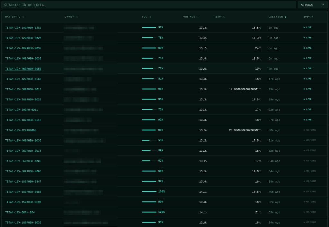Click OFFLINE status for 120AH0006
329x227 pixels.
point(310,130)
